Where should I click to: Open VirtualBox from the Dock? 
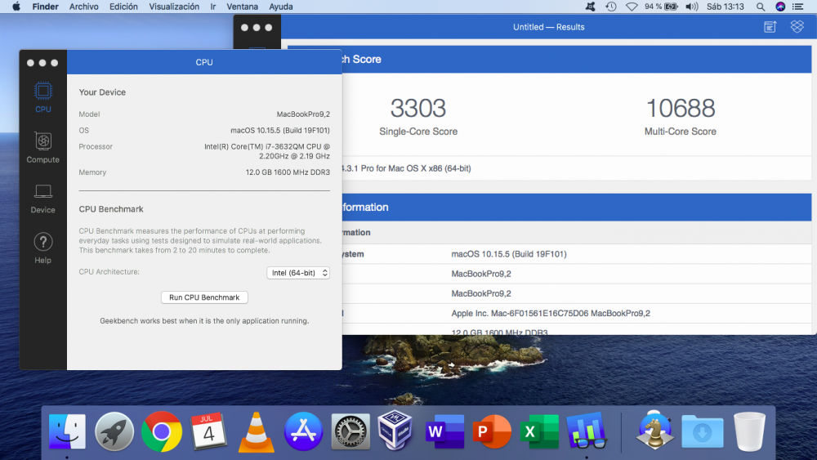[x=395, y=430]
